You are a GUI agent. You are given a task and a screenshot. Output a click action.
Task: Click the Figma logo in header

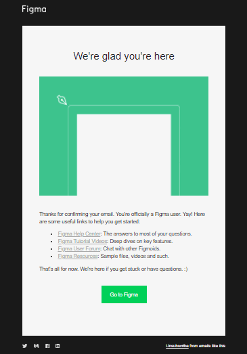[x=34, y=9]
